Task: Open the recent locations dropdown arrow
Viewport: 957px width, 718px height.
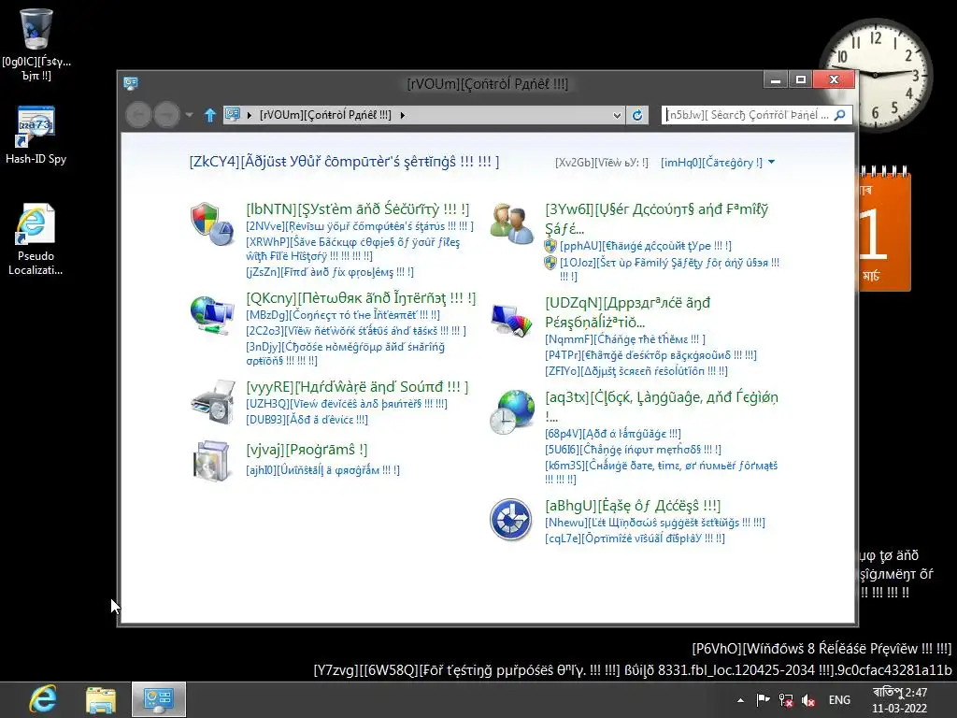Action: pos(189,115)
